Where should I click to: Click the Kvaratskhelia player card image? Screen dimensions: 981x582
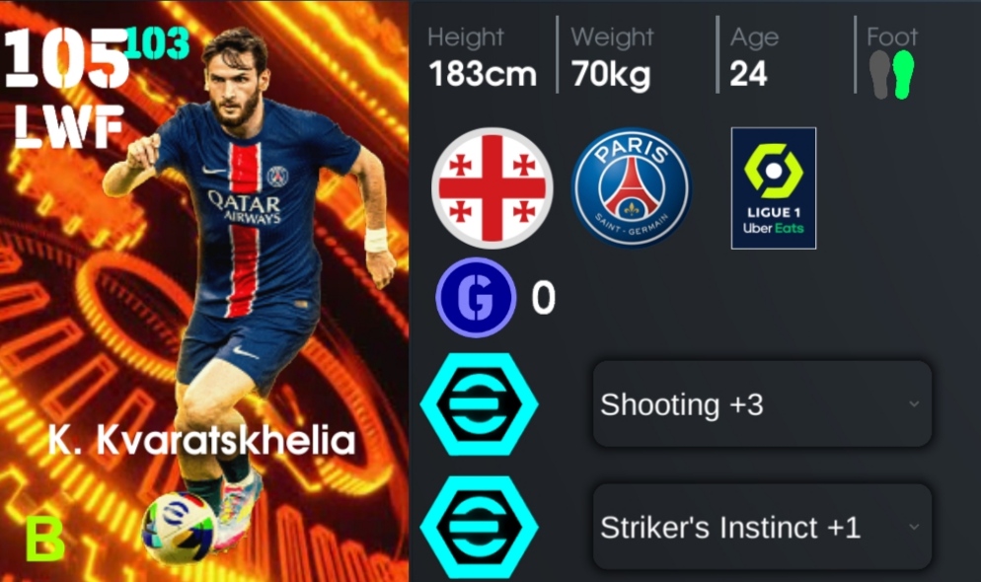click(204, 291)
